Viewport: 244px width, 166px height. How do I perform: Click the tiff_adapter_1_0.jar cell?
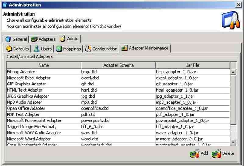(x=193, y=127)
